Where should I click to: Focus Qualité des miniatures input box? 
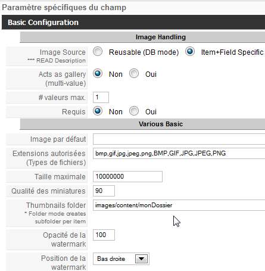(x=104, y=191)
